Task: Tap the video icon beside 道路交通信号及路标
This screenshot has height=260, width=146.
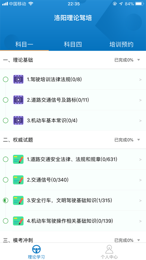Action: 18,100
